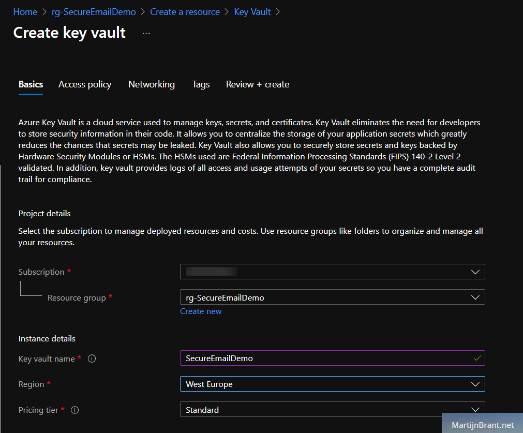Expand the Pricing tier dropdown

(x=333, y=409)
